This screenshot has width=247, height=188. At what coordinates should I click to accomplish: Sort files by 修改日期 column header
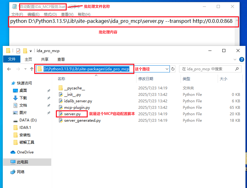[x=146, y=79]
